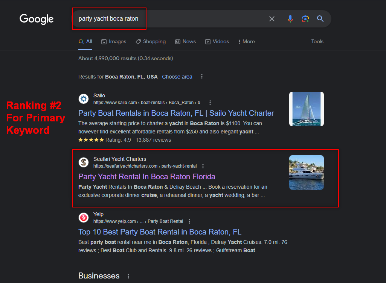Click the sailboat thumbnail of the Sailo result
This screenshot has height=283, width=386.
tap(307, 109)
